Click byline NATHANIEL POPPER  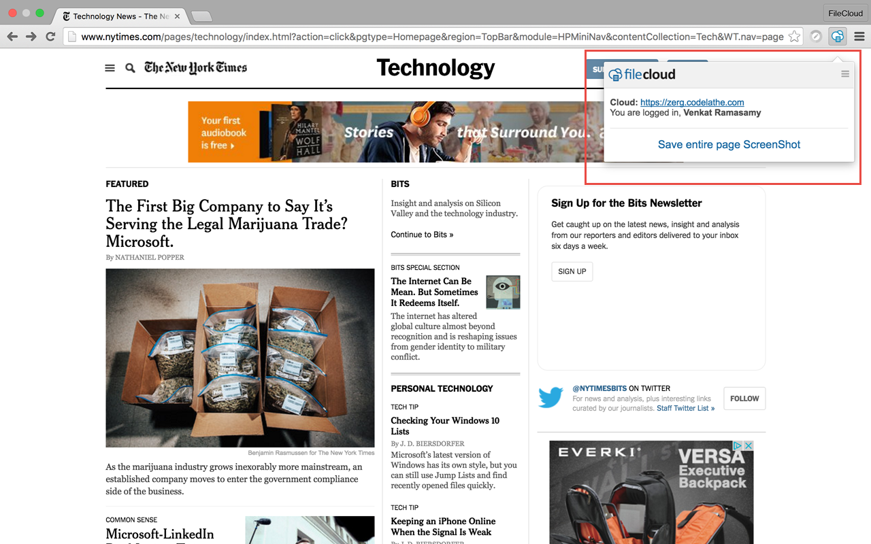[x=150, y=257]
